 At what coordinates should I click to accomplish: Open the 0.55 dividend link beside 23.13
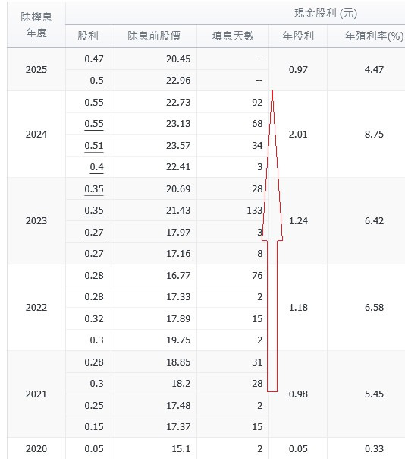(94, 124)
